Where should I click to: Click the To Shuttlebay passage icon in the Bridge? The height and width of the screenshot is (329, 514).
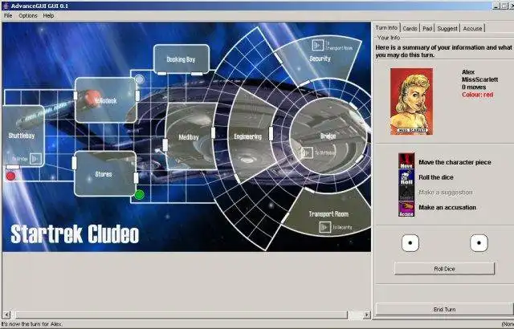pyautogui.click(x=307, y=152)
